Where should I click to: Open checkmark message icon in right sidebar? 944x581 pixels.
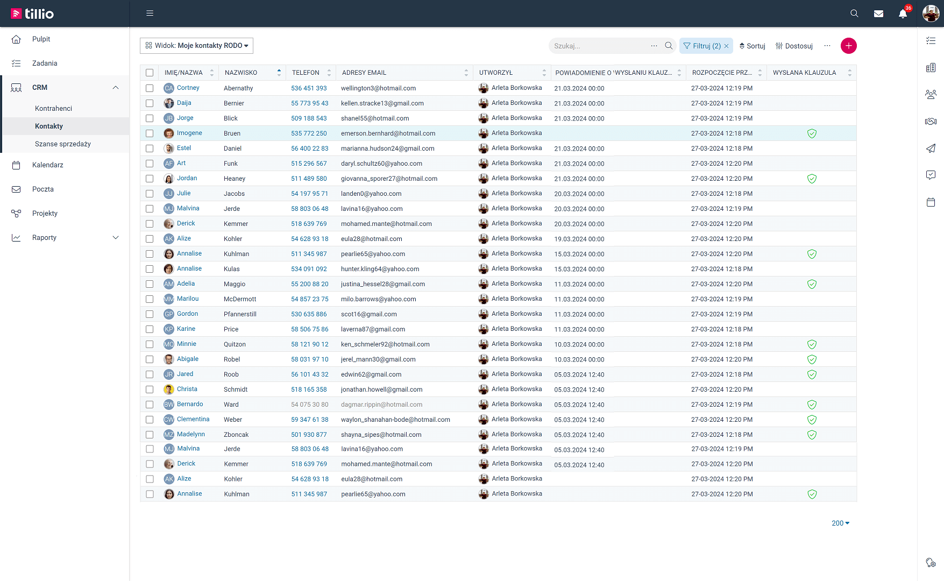(931, 175)
